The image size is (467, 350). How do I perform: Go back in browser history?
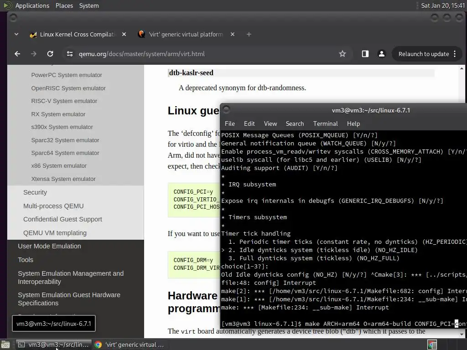pyautogui.click(x=17, y=54)
